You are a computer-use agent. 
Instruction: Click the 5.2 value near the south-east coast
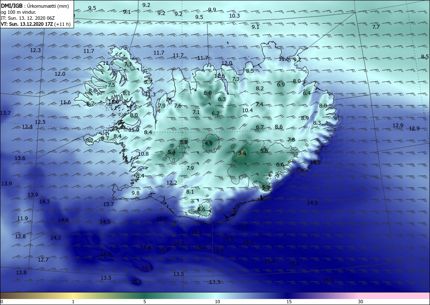tap(266, 188)
